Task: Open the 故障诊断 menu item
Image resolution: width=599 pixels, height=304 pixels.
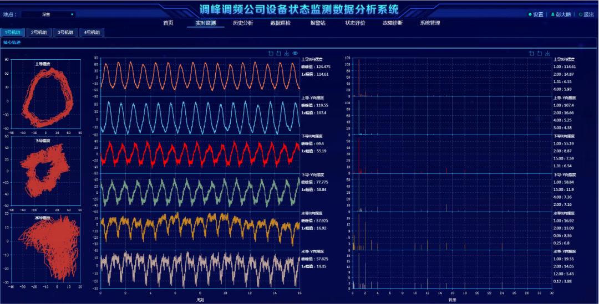Action: click(x=393, y=23)
